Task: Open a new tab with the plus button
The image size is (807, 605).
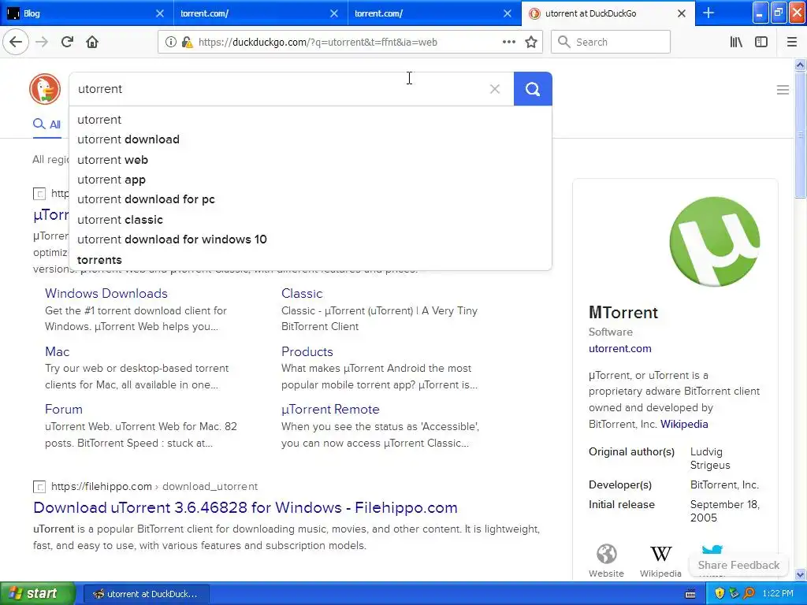Action: pos(708,13)
